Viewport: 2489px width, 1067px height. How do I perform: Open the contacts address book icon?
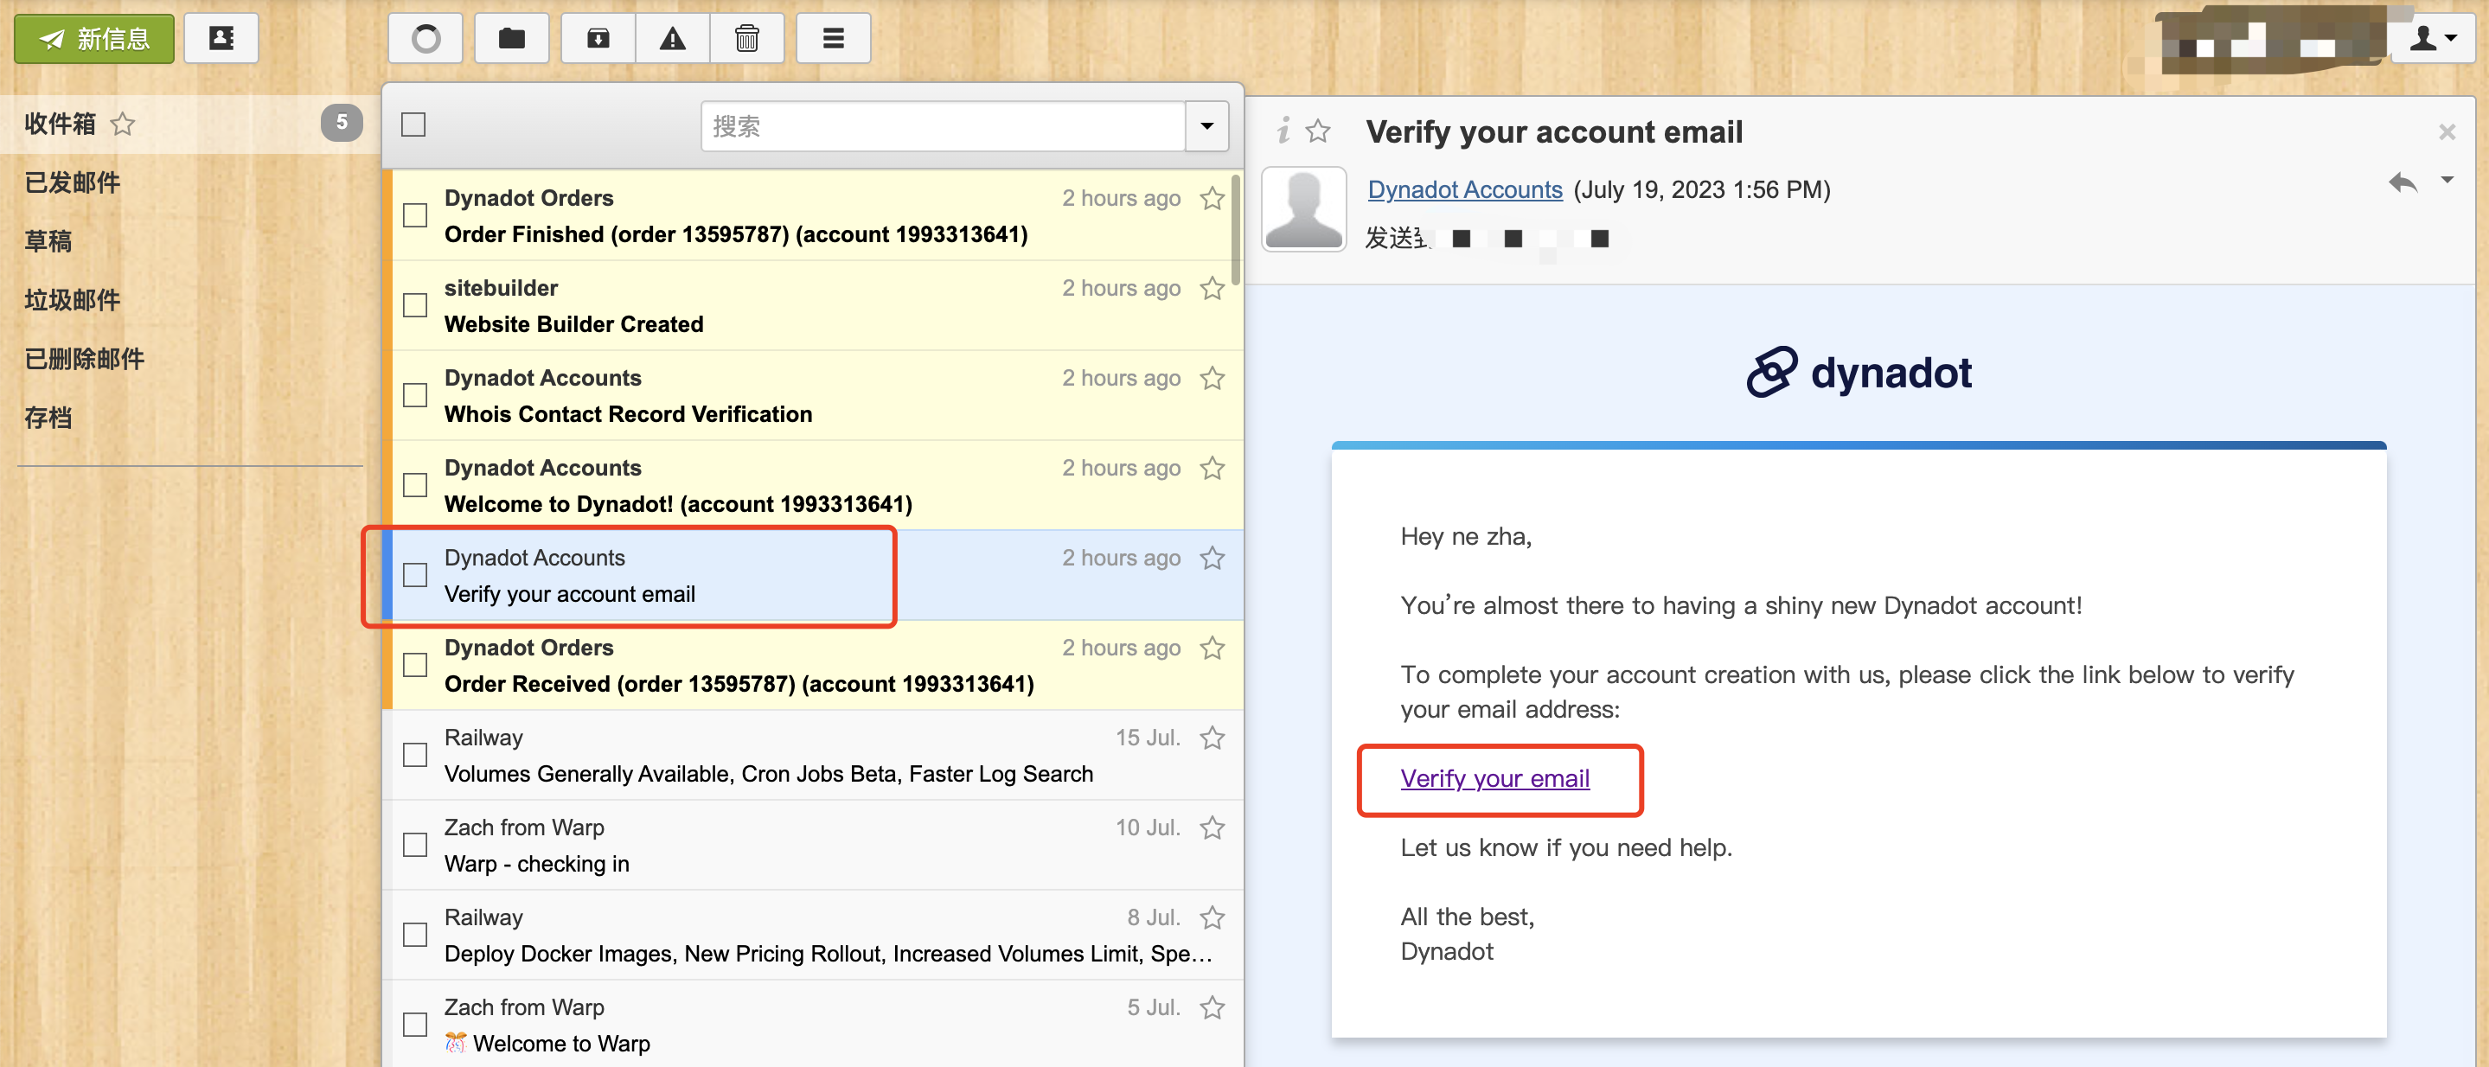point(221,39)
